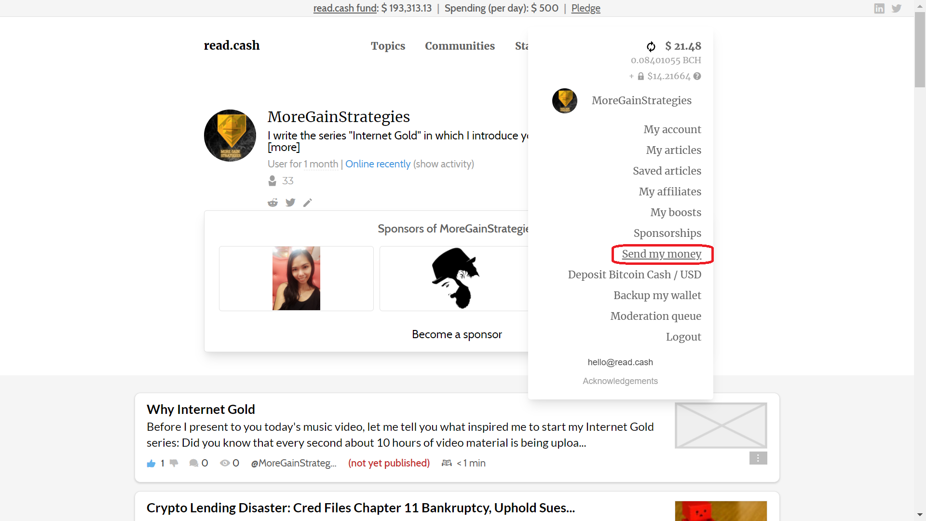This screenshot has height=521, width=926.
Task: Open Sponsorships from menu
Action: pyautogui.click(x=667, y=233)
